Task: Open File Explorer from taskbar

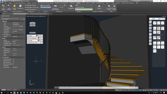Action: (x=11, y=93)
